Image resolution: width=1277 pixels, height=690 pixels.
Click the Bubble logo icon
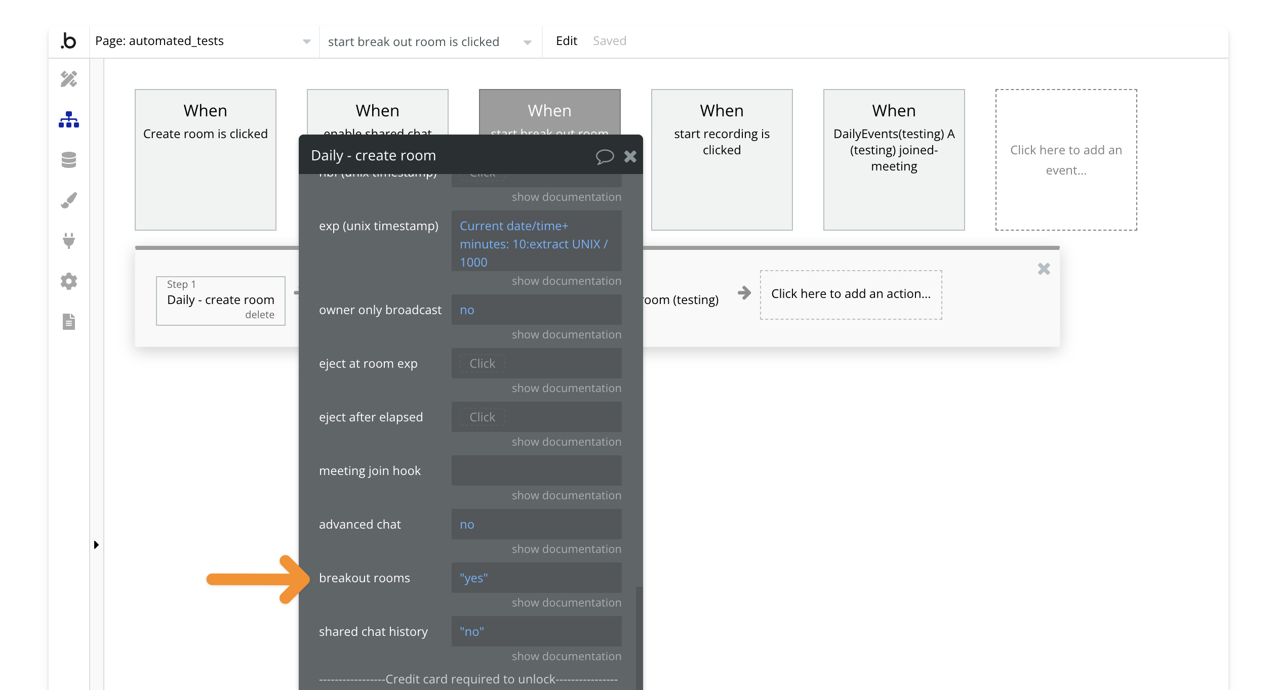click(68, 41)
